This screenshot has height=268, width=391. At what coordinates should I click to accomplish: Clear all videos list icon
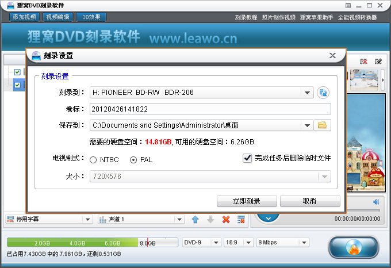tap(241, 219)
